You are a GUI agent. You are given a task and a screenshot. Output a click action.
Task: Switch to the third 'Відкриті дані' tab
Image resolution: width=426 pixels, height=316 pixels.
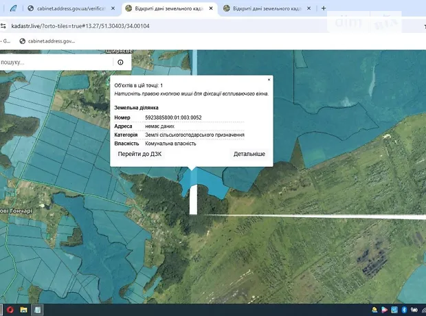coord(265,8)
